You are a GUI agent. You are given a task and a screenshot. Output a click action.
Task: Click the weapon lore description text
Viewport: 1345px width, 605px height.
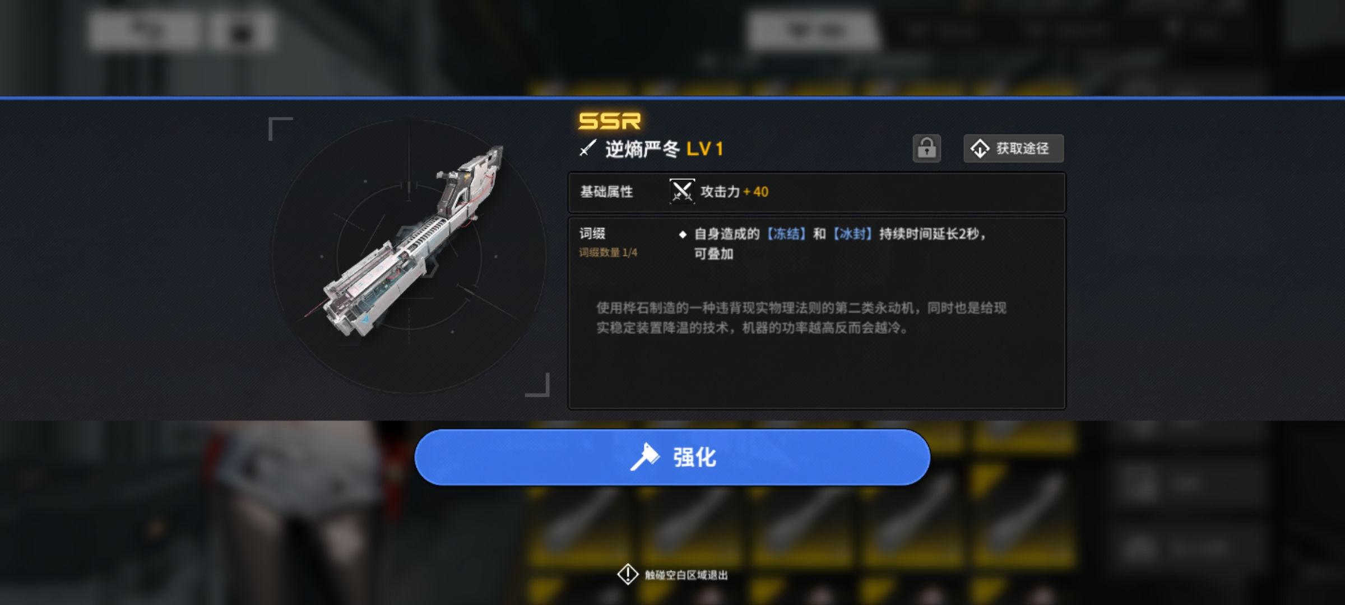[x=801, y=318]
